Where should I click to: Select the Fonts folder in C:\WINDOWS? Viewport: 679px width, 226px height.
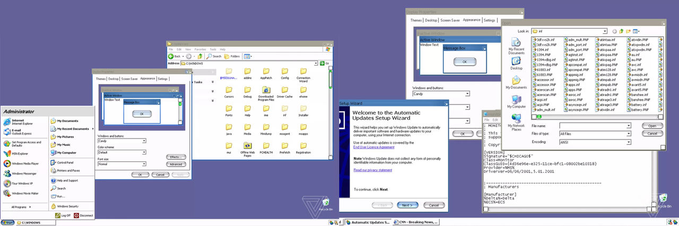(x=229, y=110)
